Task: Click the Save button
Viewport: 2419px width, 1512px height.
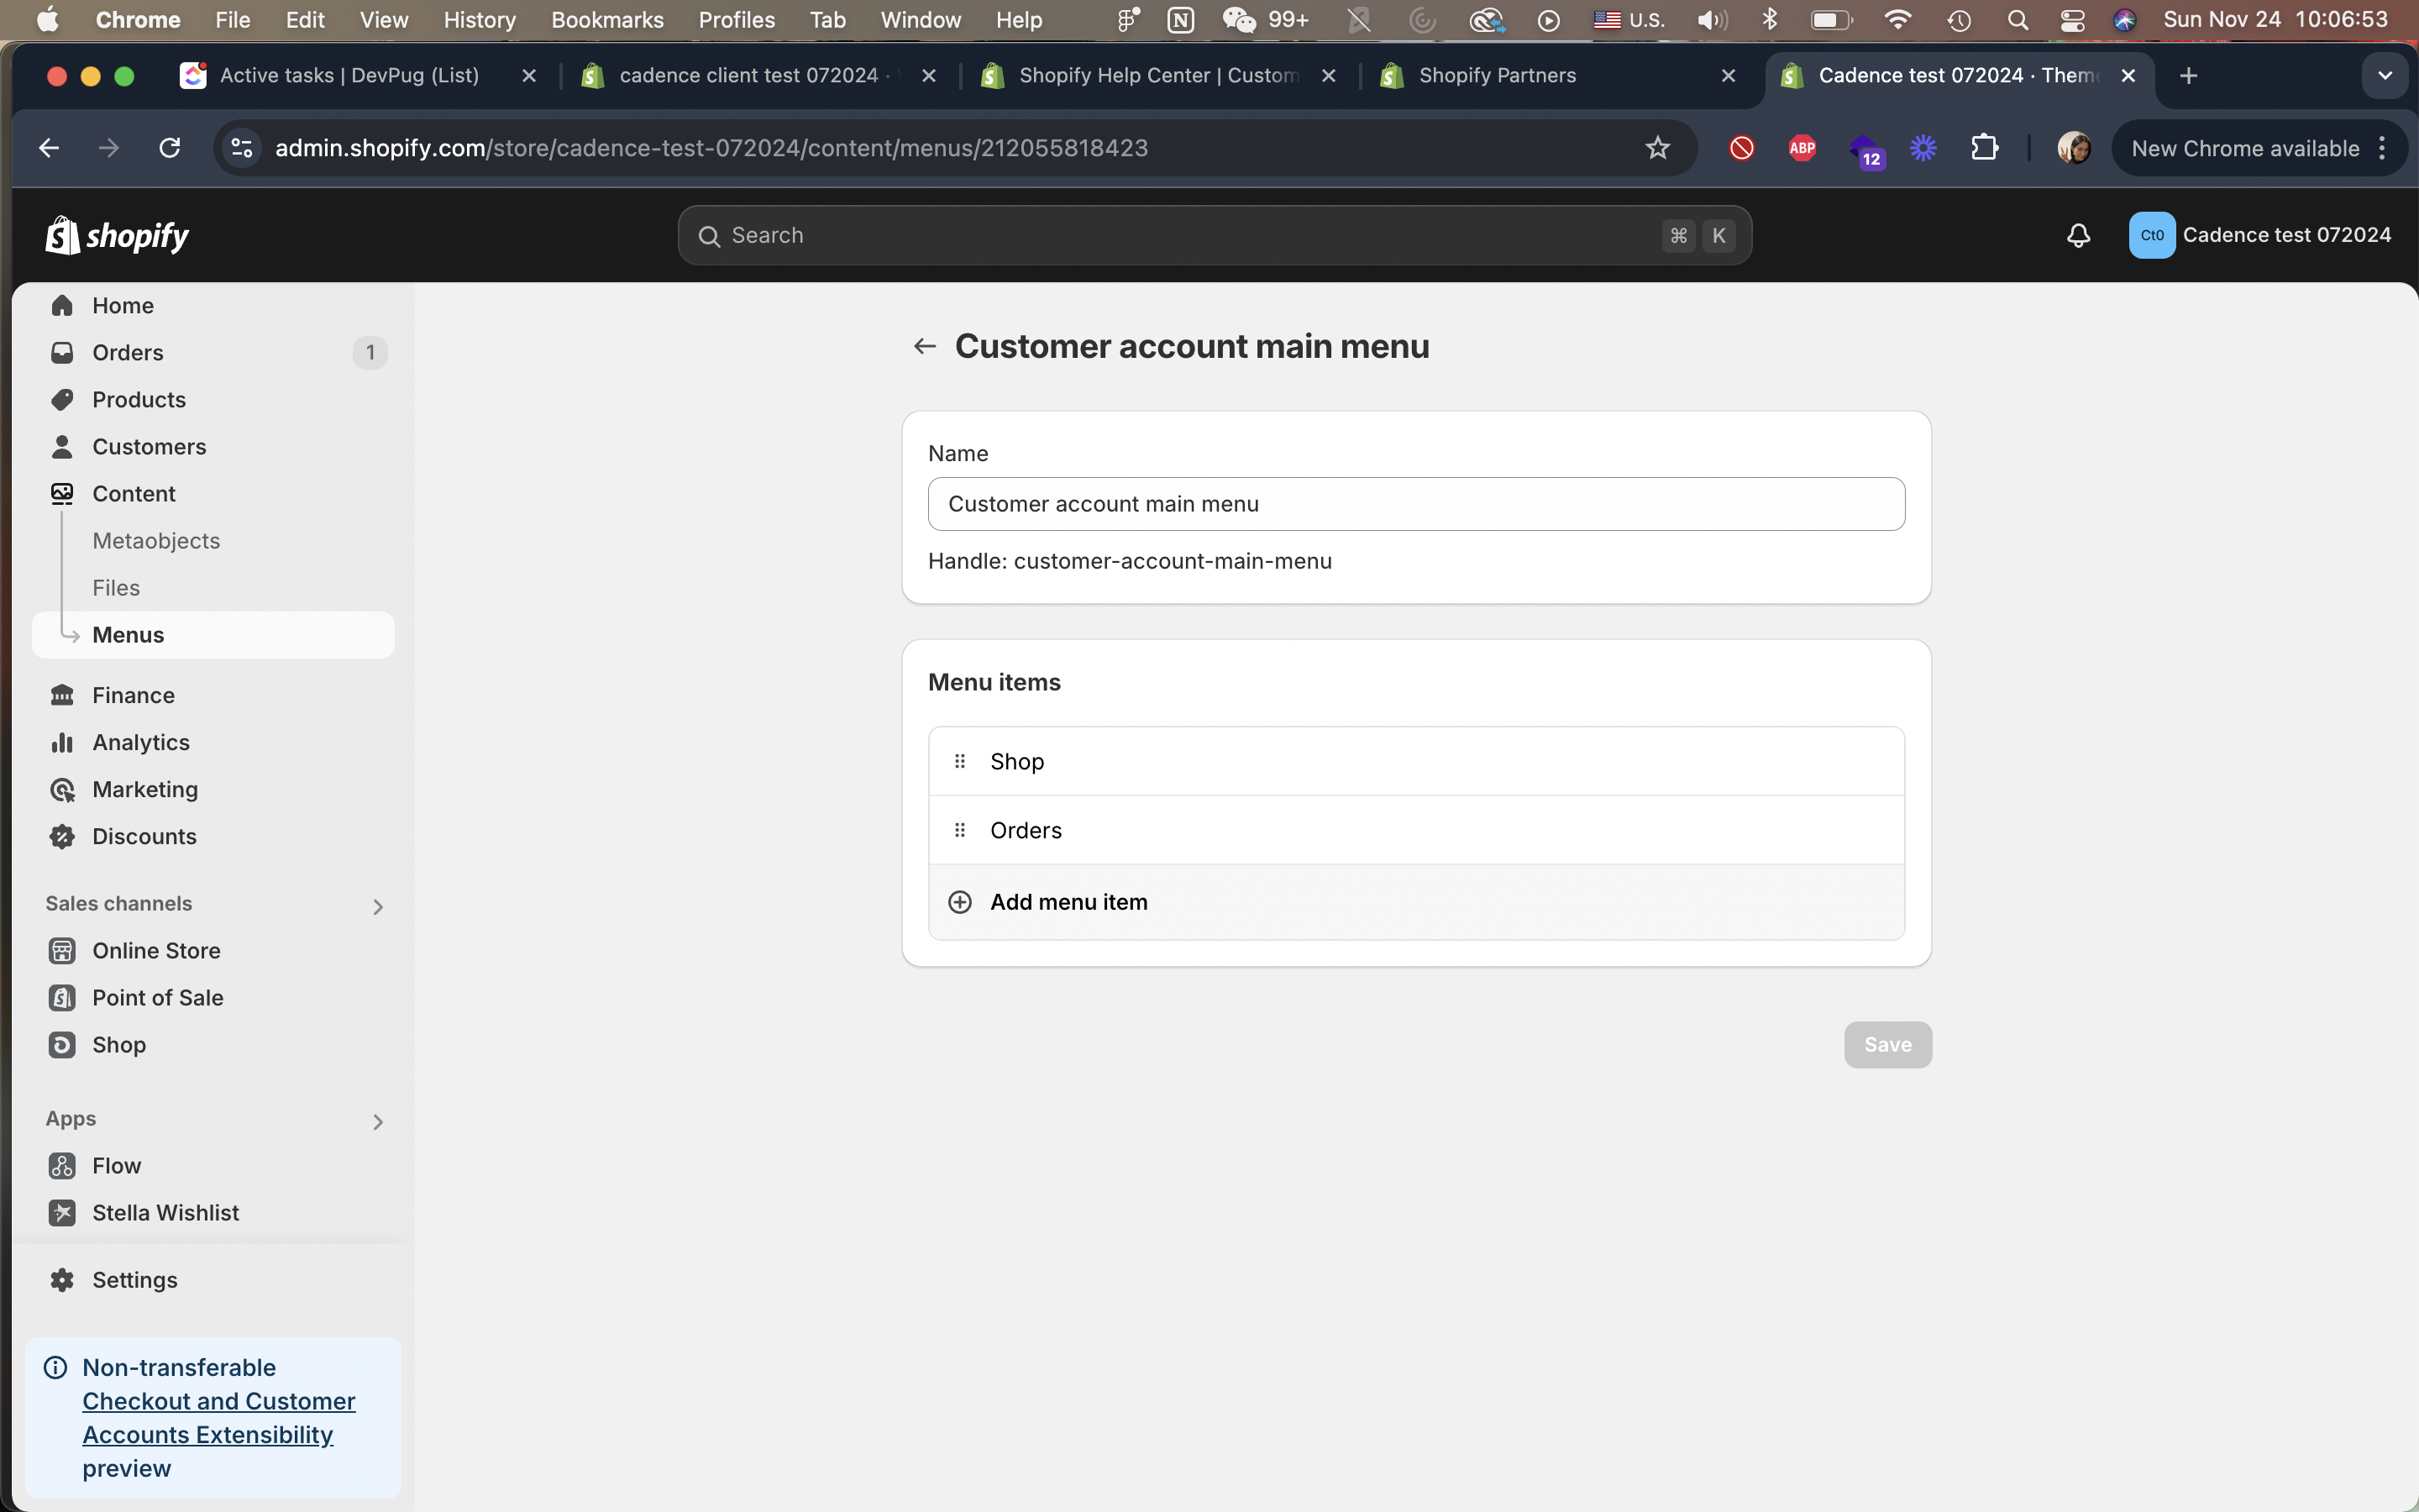Action: 1886,1045
